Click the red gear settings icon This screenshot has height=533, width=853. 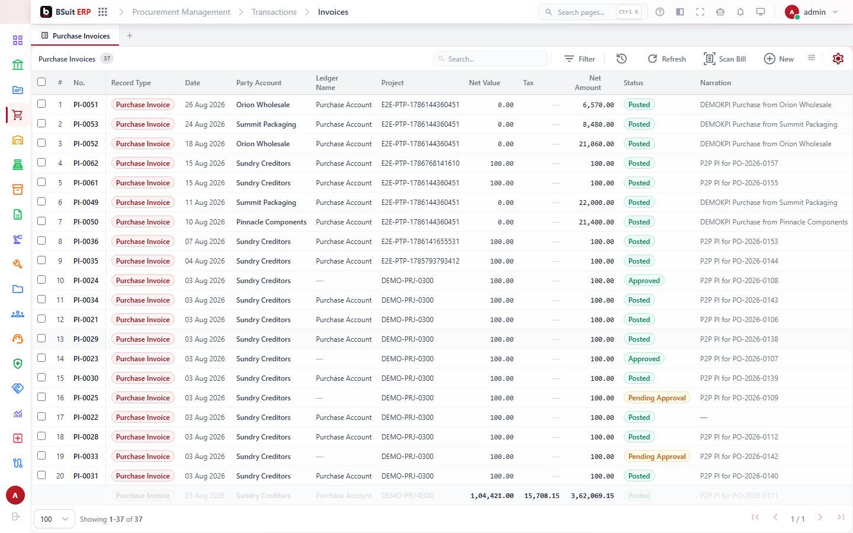(838, 59)
